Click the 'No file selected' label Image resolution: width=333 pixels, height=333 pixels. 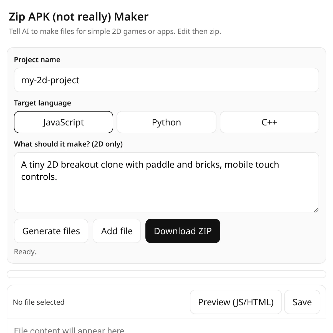(39, 302)
